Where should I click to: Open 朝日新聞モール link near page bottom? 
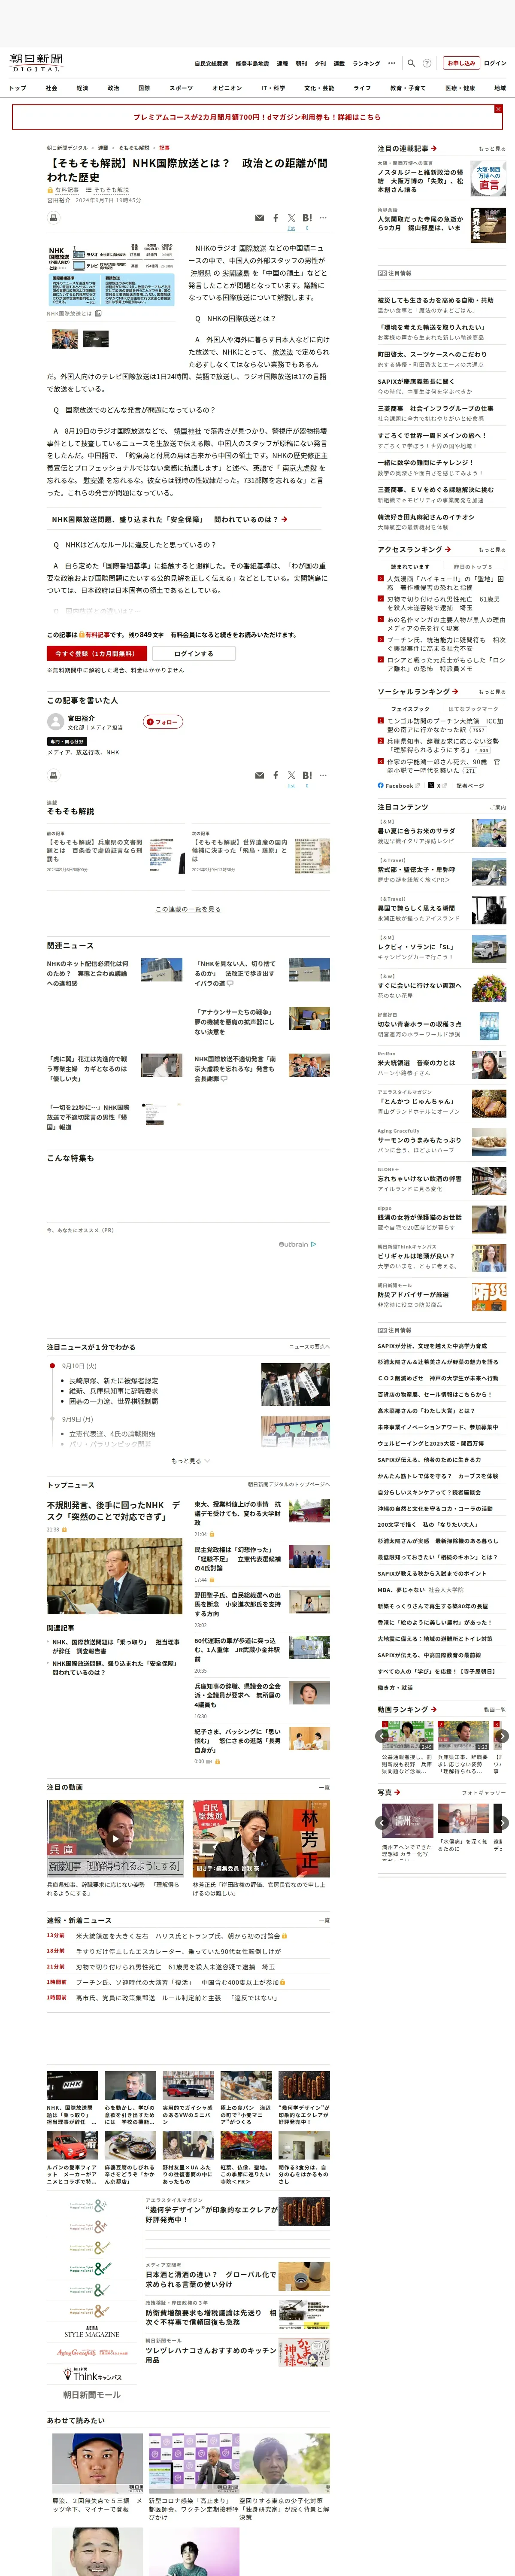(x=92, y=2395)
